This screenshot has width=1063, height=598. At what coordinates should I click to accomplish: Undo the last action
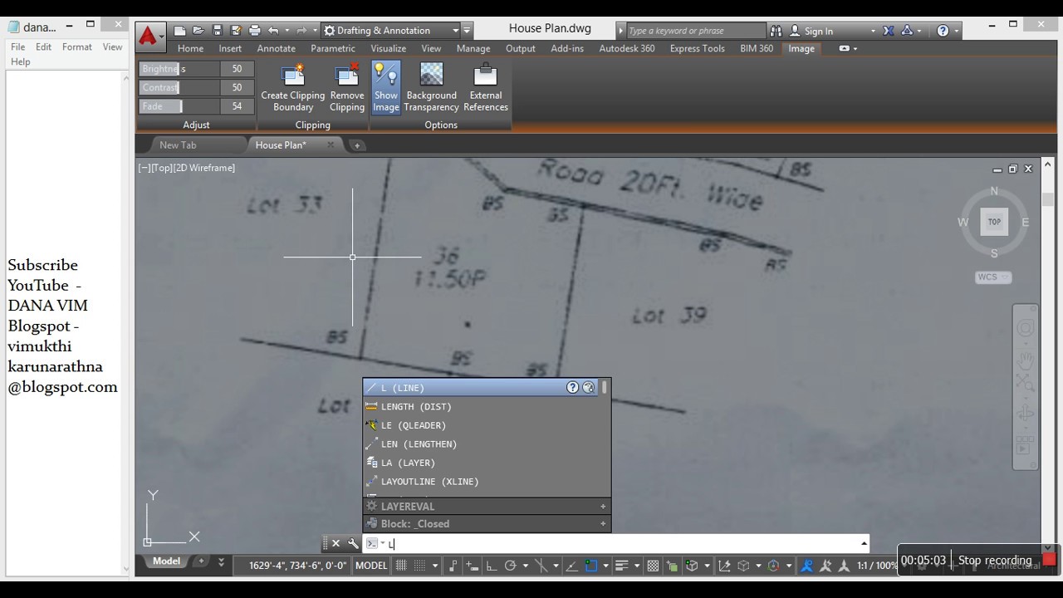(x=272, y=31)
